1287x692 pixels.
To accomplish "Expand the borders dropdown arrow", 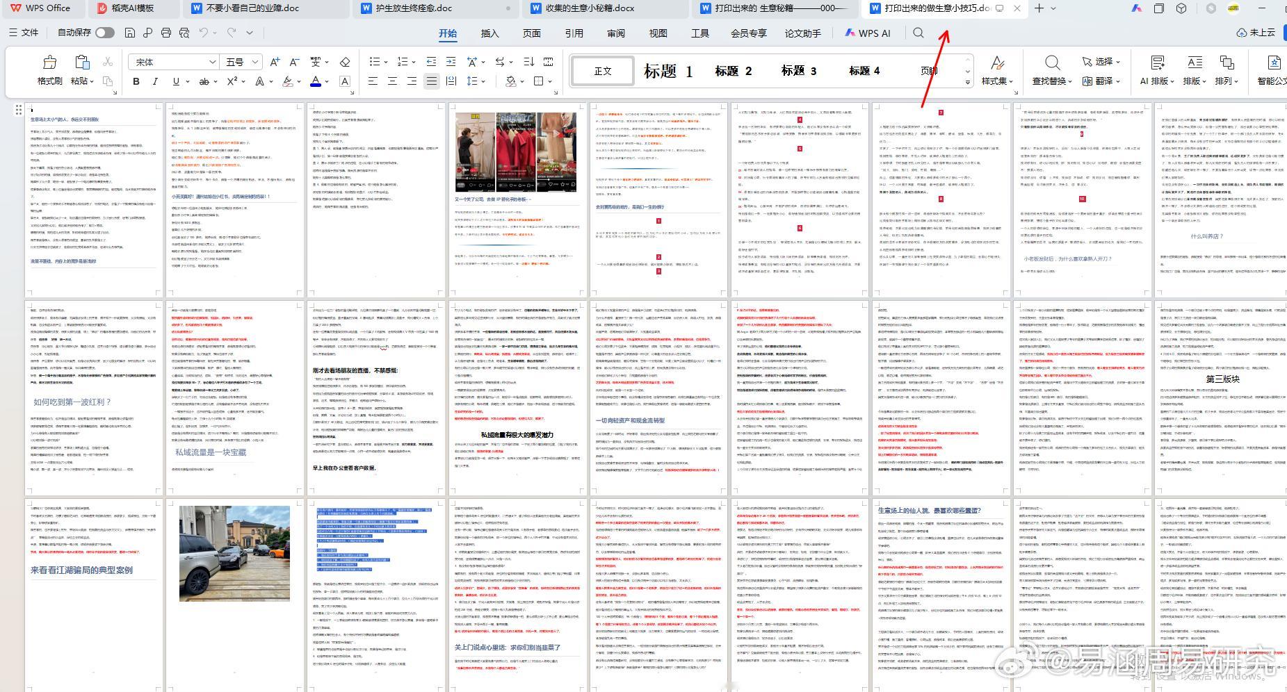I will point(549,81).
